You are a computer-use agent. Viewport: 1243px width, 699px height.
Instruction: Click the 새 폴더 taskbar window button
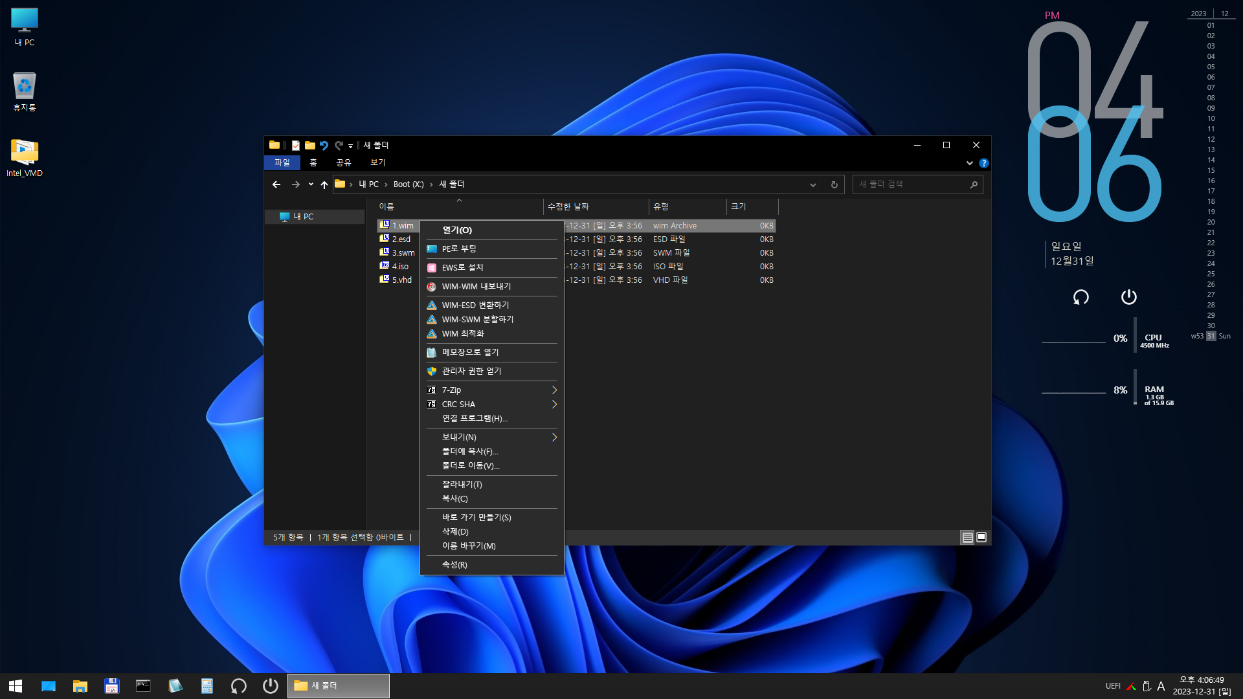tap(339, 686)
